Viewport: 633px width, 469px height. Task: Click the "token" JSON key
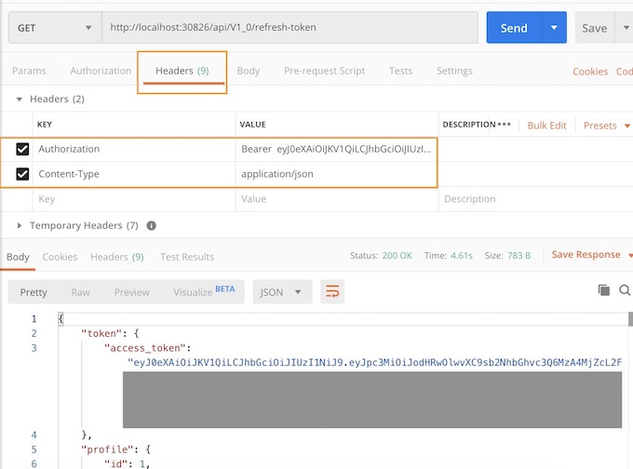pyautogui.click(x=101, y=334)
